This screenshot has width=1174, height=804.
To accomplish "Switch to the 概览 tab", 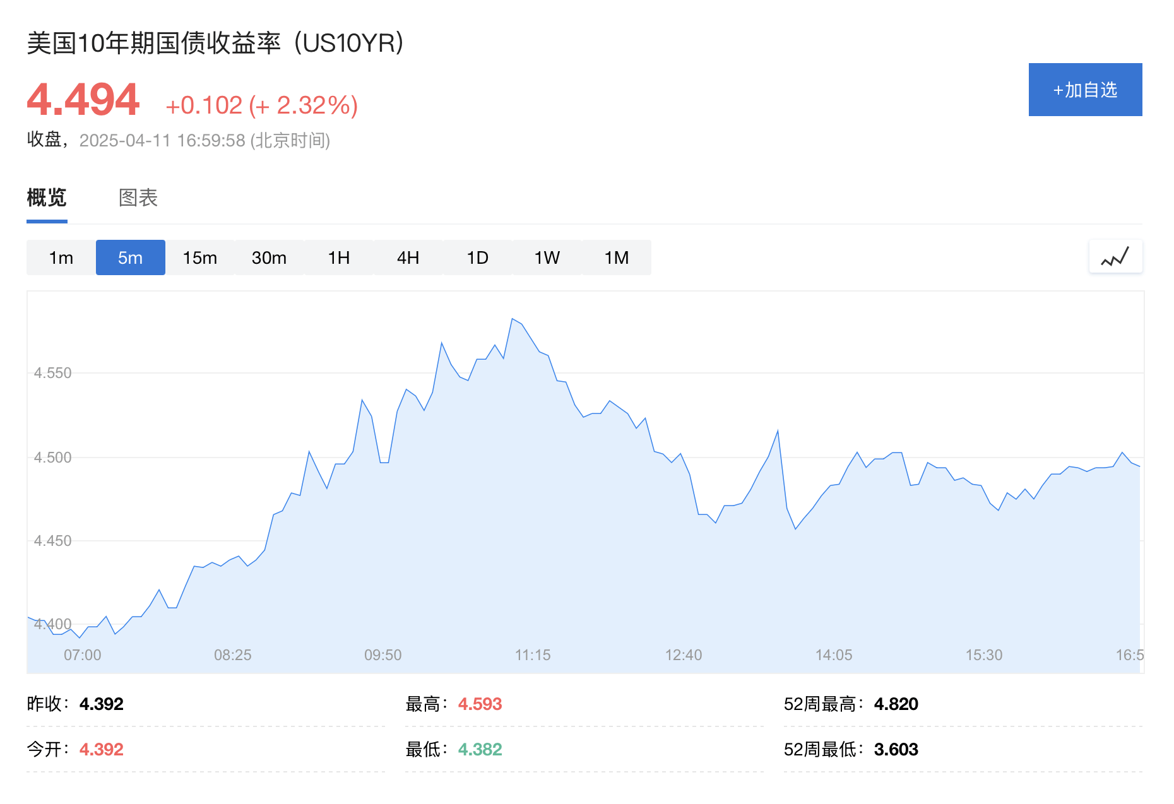I will point(46,198).
